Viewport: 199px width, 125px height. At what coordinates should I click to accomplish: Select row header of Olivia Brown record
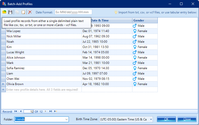pyautogui.click(x=3, y=84)
